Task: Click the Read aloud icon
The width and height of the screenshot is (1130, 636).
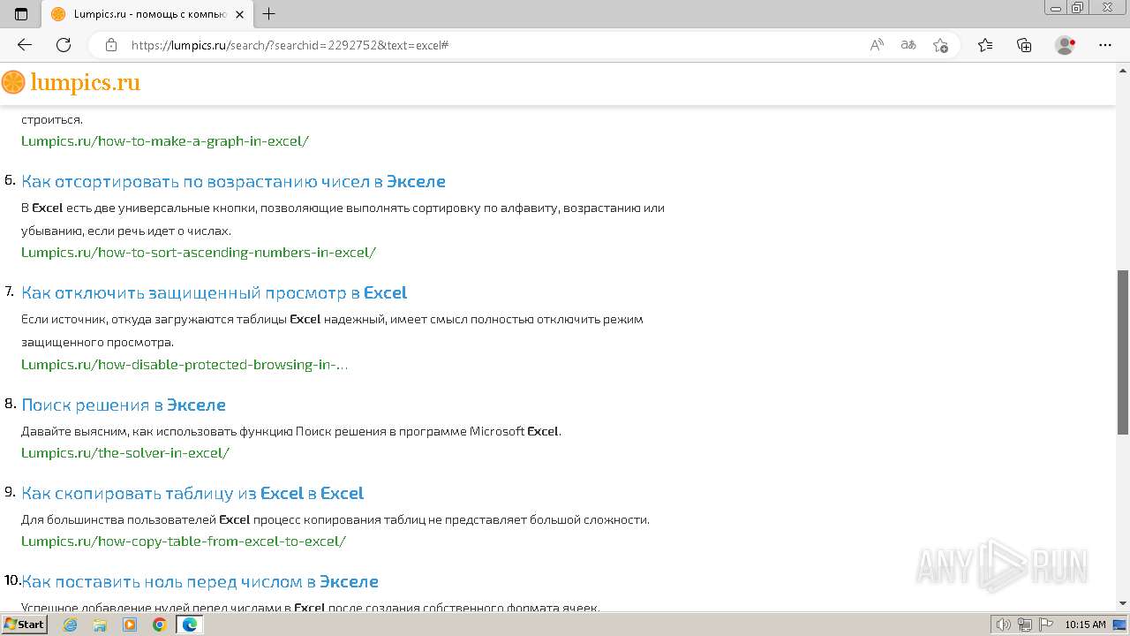Action: coord(877,45)
